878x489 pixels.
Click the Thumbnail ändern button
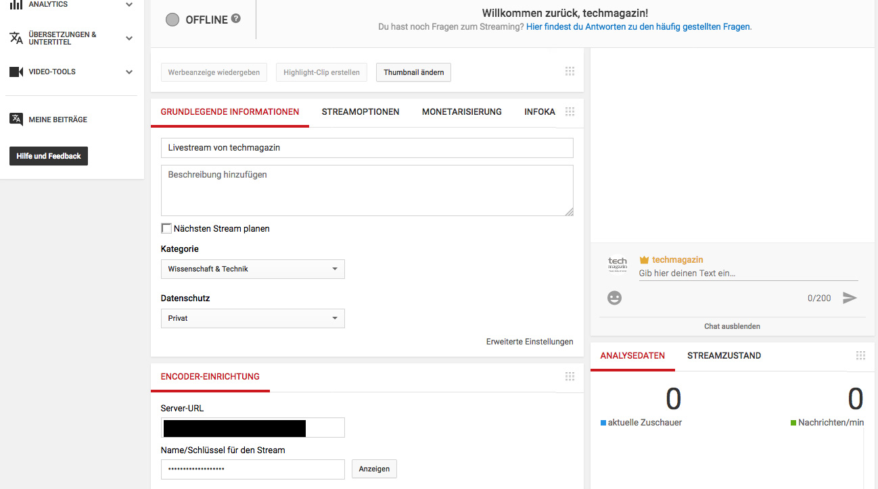413,72
